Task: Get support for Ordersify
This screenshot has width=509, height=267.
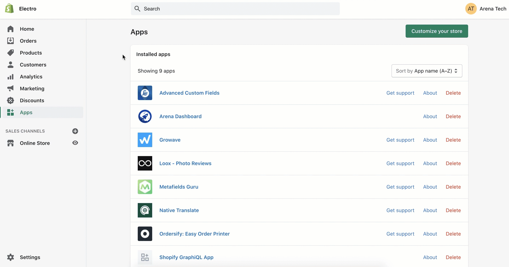Action: [x=400, y=234]
